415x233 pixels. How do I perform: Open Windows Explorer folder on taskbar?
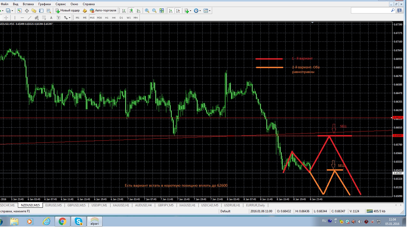coord(14,222)
